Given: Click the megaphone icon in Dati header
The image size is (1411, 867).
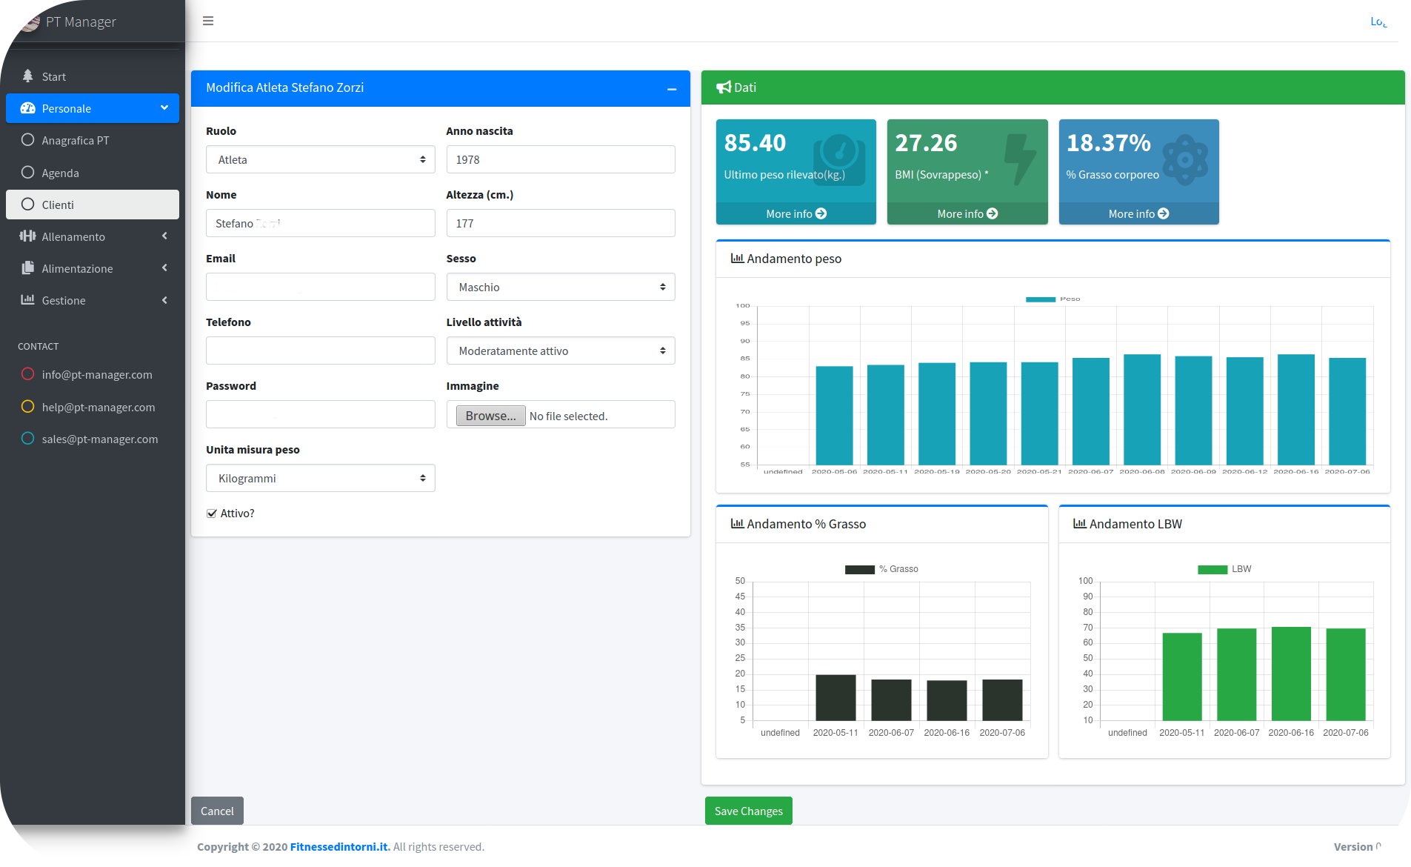Looking at the screenshot, I should [x=724, y=87].
